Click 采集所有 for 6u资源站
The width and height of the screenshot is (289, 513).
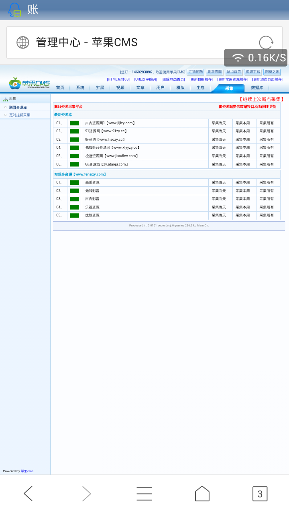click(267, 164)
